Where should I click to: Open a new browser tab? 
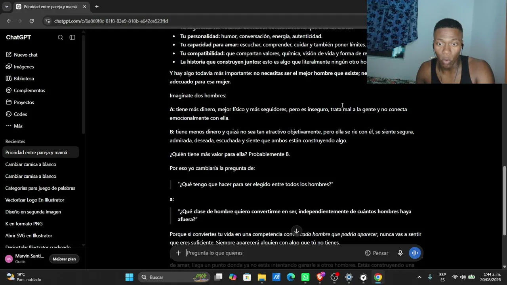(x=97, y=7)
